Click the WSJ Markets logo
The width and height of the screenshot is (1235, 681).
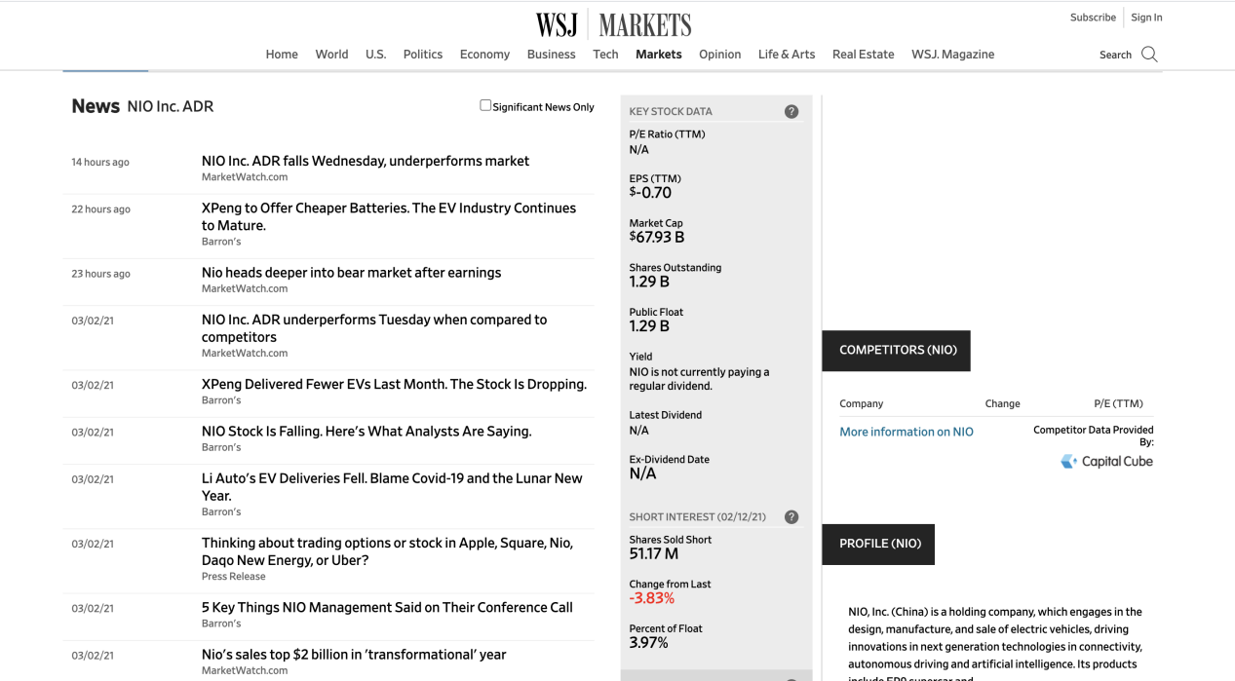(x=613, y=24)
